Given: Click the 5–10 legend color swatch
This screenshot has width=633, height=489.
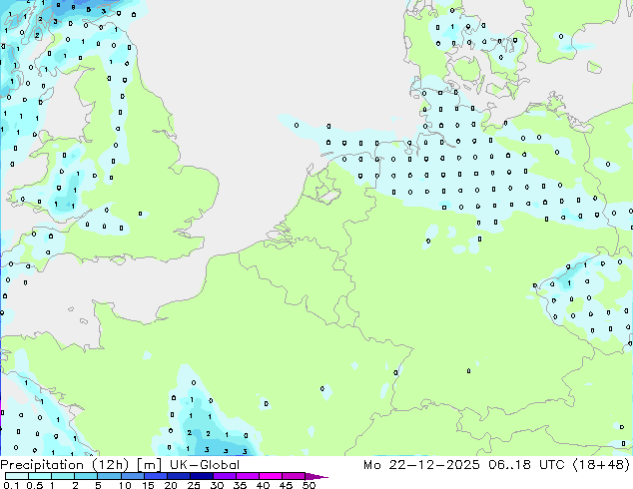Looking at the screenshot, I should [x=109, y=476].
